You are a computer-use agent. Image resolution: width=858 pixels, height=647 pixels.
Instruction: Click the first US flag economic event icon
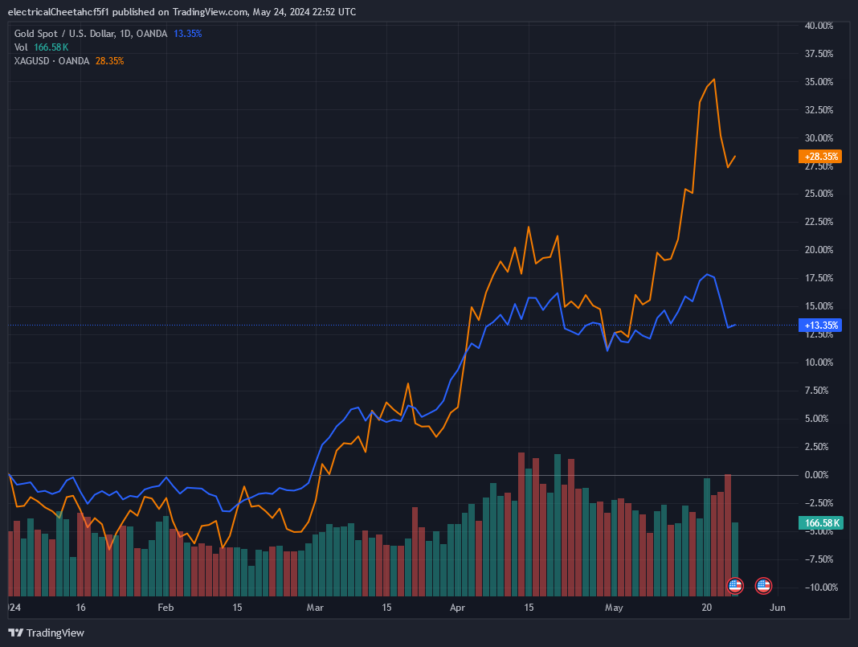coord(735,585)
